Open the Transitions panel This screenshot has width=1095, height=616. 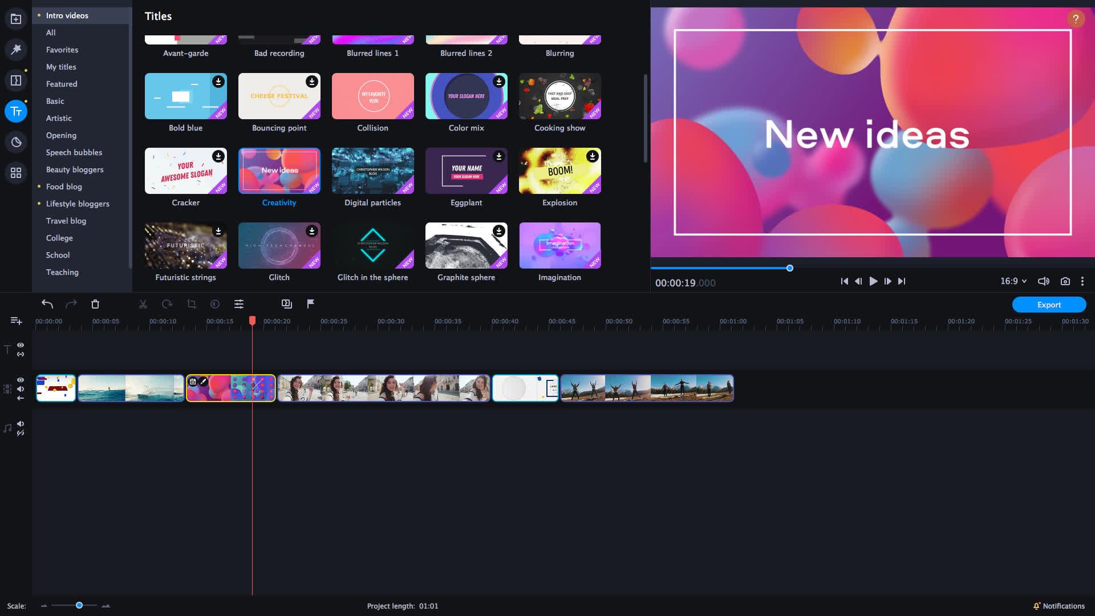point(15,80)
